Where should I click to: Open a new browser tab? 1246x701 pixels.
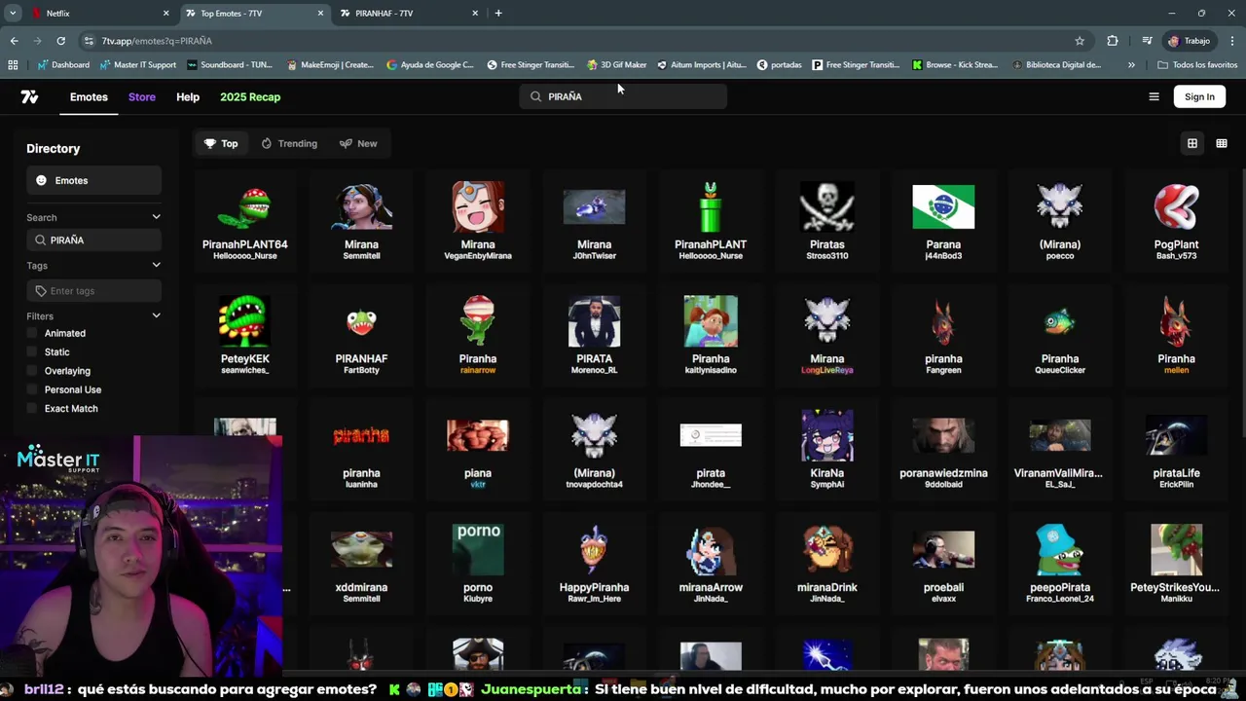click(x=498, y=14)
